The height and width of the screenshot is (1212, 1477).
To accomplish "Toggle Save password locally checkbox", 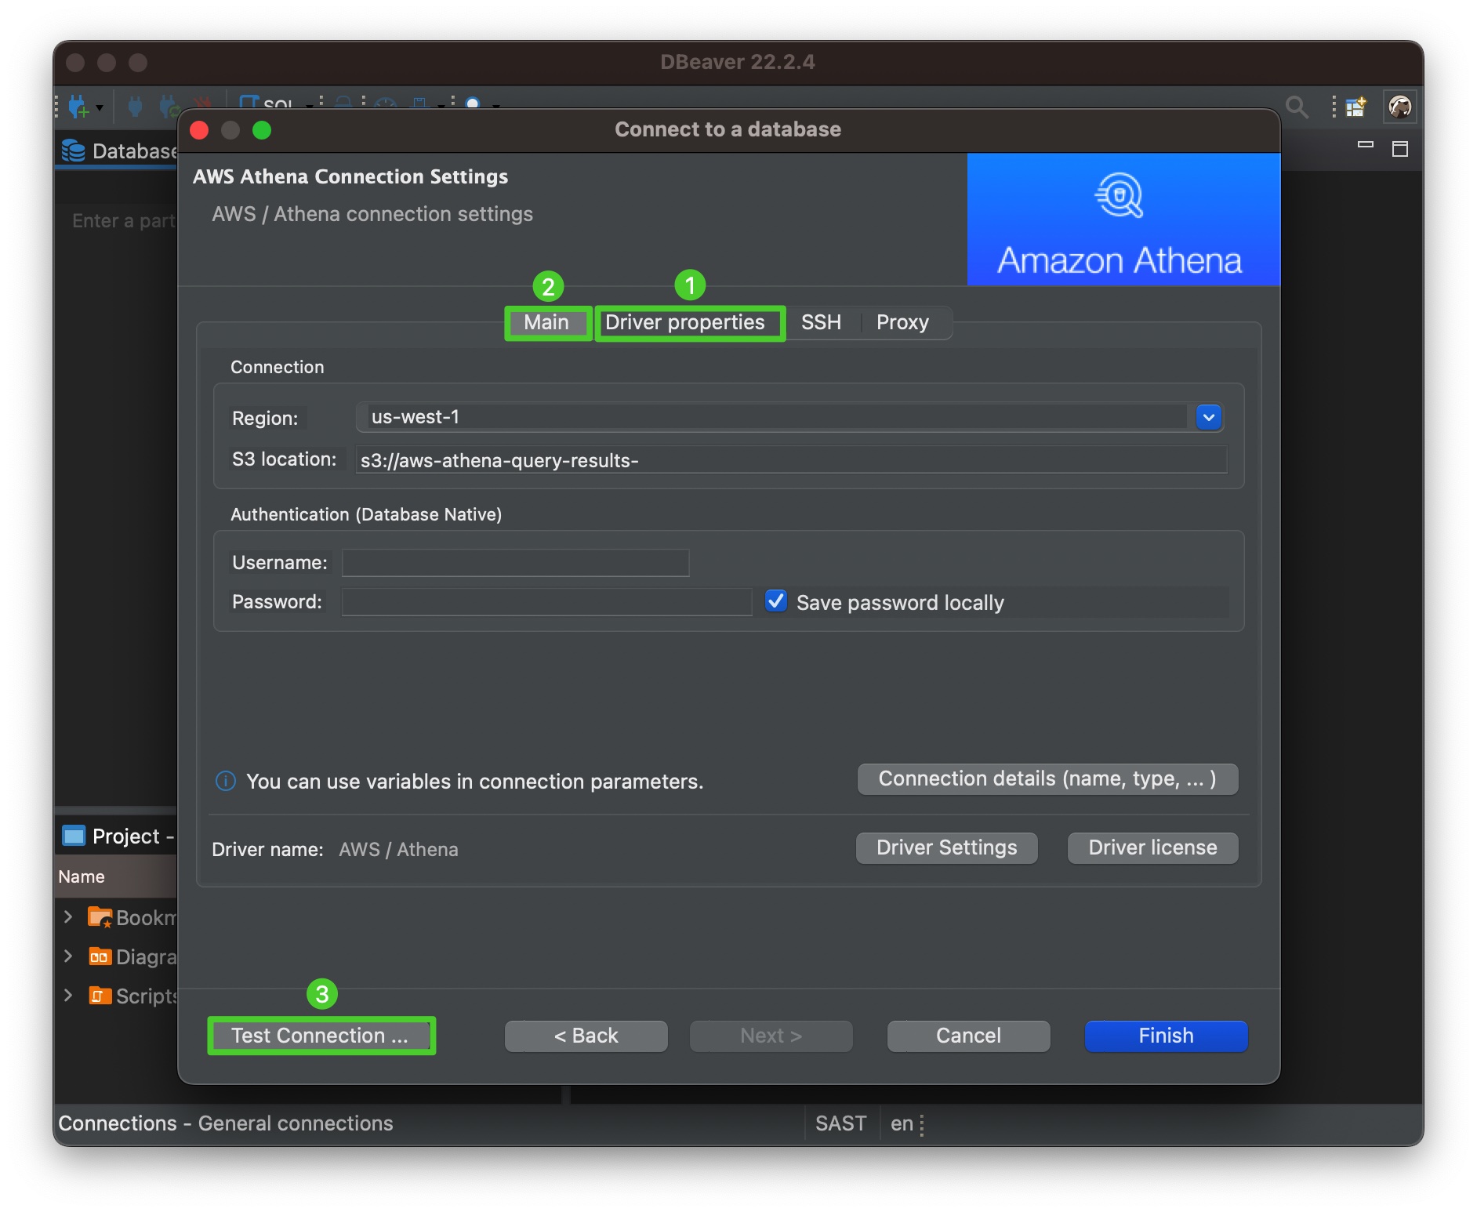I will pos(776,601).
